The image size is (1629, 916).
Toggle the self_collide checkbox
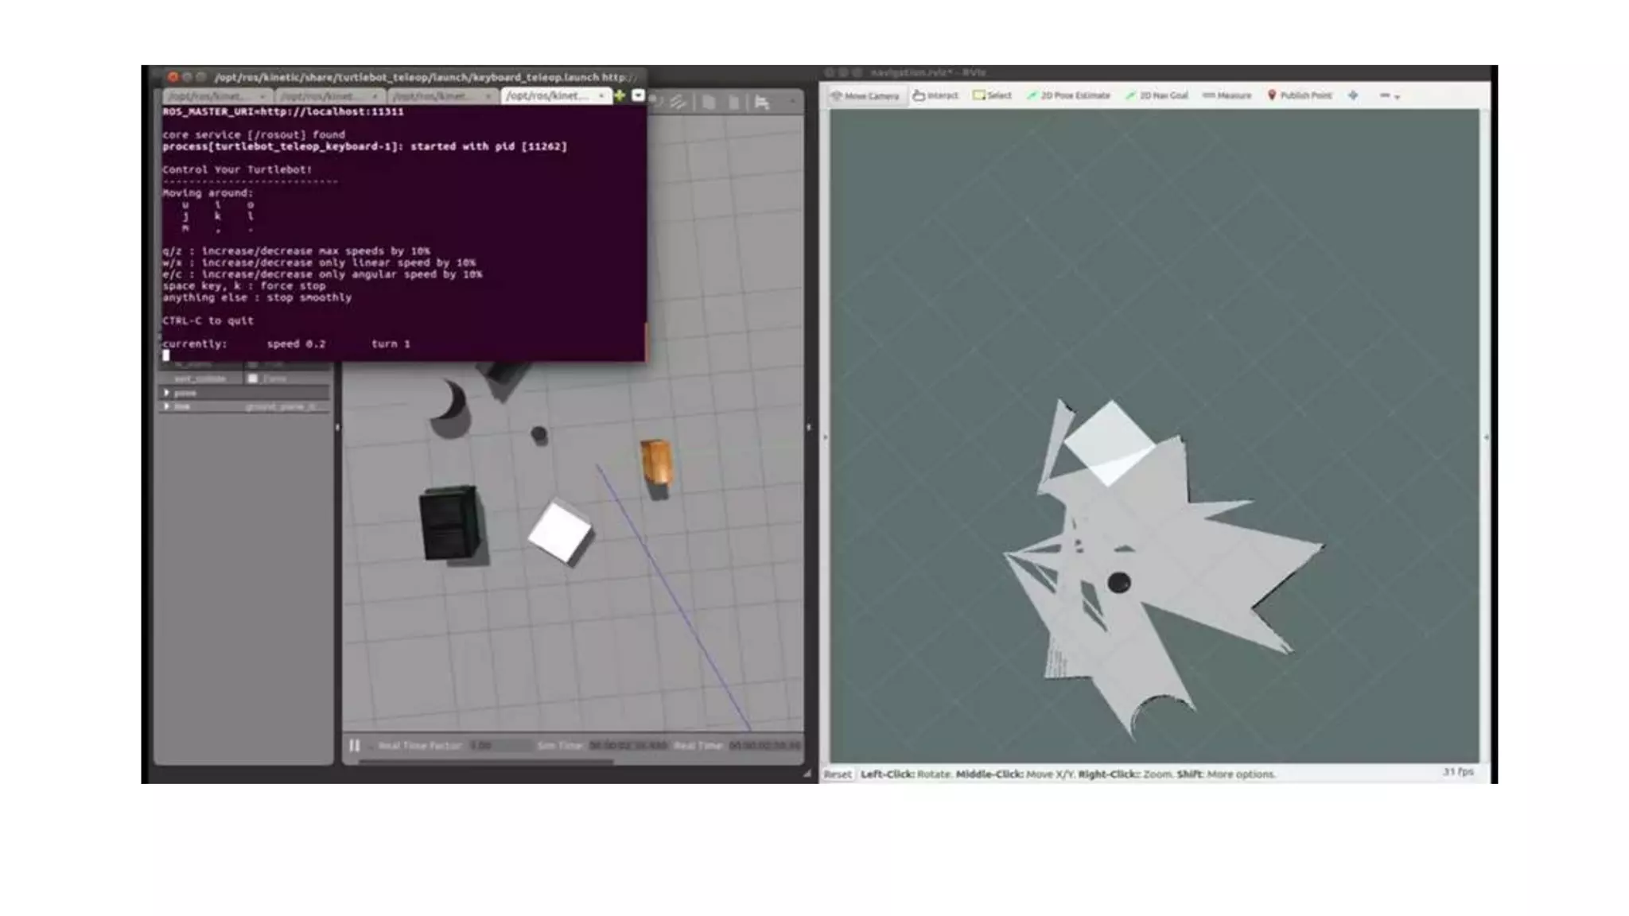pyautogui.click(x=253, y=378)
